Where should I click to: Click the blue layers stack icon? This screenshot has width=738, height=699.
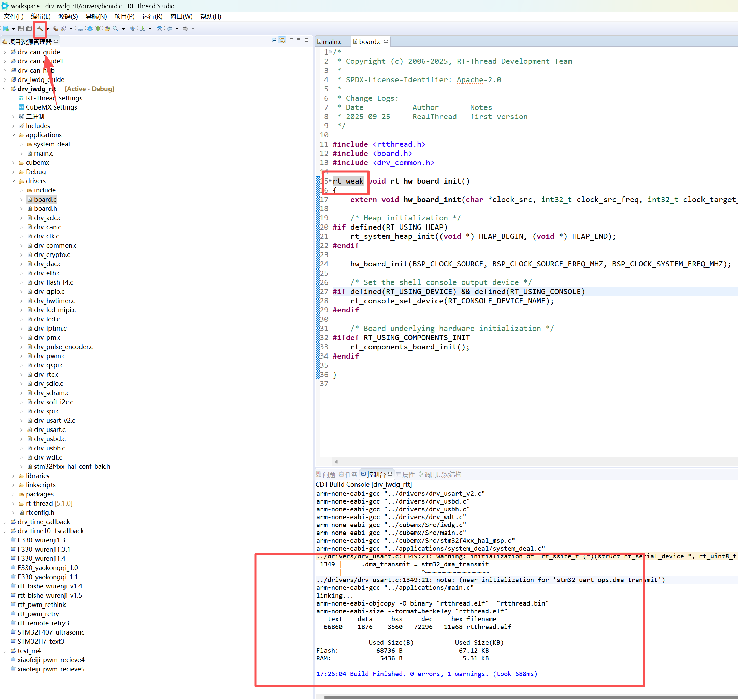[x=160, y=29]
